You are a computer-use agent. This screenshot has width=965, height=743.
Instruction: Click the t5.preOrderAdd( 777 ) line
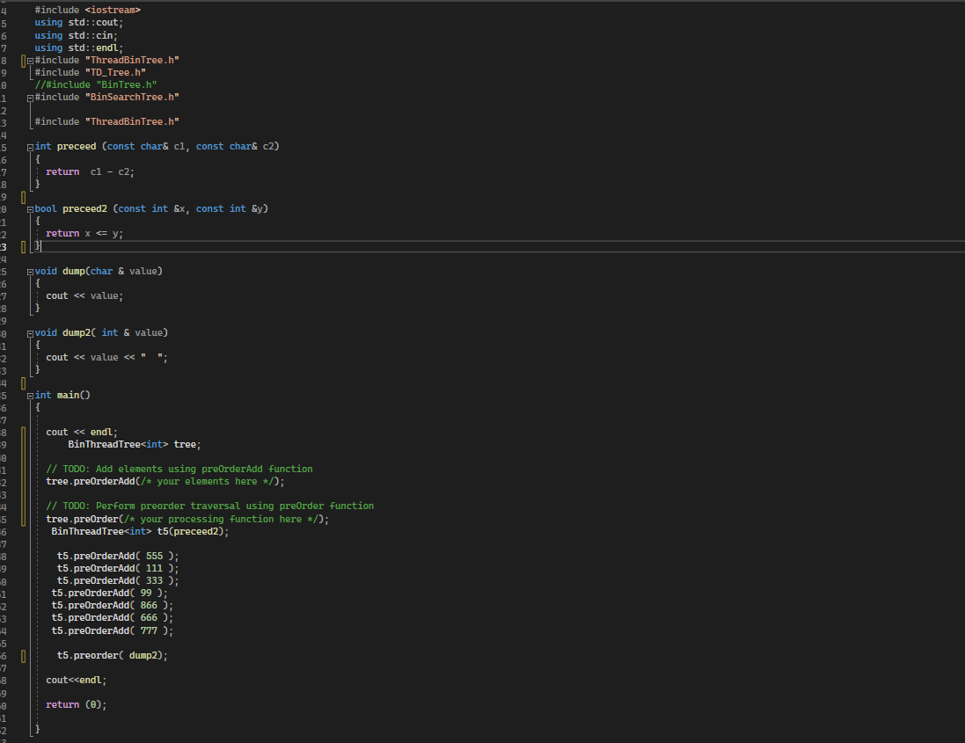tap(112, 631)
